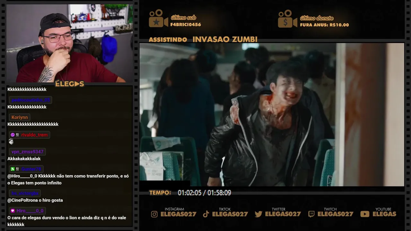Viewport: 411px width, 231px height.
Task: Click the INVASAO ZUMBI movie title
Action: tap(225, 39)
